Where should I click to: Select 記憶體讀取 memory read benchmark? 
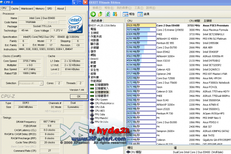coord(102,85)
